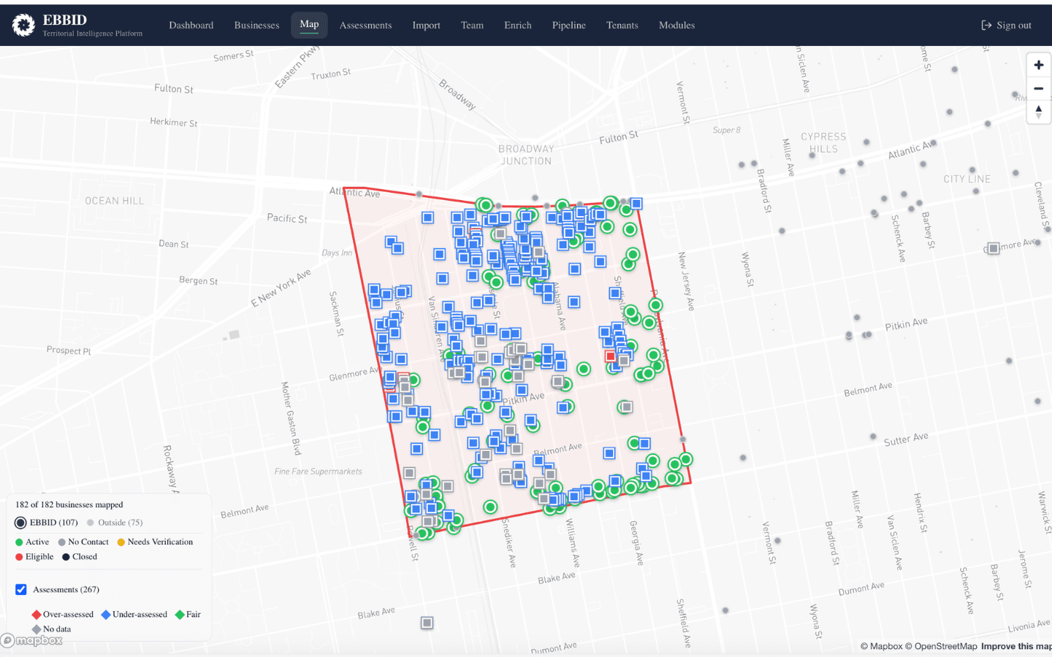Click the EBBID gear logo icon
1052x657 pixels.
[23, 25]
